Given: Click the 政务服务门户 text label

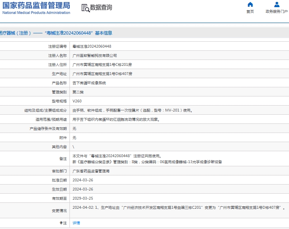Looking at the screenshot, I should (x=277, y=12).
